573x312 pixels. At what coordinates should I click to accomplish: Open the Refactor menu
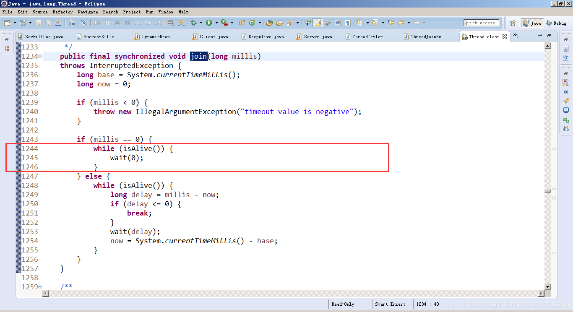pos(63,12)
